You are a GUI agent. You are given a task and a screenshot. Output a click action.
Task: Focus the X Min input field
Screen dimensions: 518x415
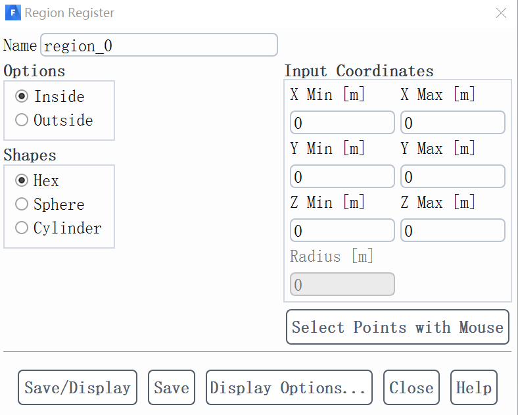[x=342, y=123]
